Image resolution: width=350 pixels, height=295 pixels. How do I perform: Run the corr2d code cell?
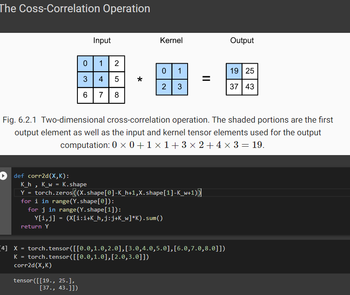point(3,175)
